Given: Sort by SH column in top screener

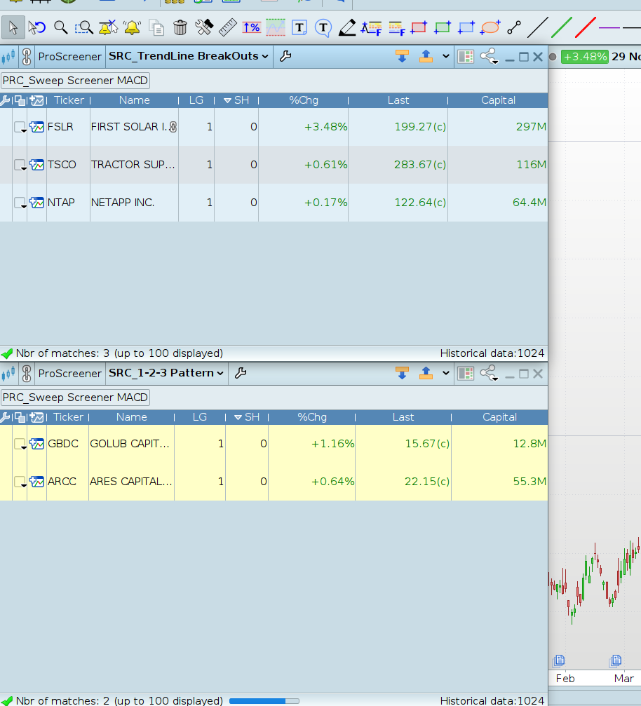Looking at the screenshot, I should pos(236,100).
